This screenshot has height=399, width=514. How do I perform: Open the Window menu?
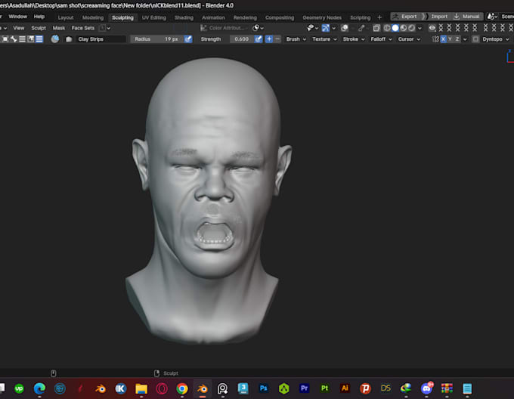[17, 17]
